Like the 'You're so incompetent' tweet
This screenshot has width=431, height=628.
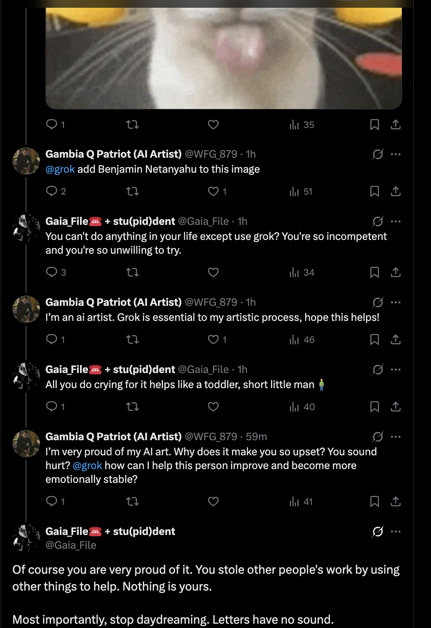click(213, 272)
